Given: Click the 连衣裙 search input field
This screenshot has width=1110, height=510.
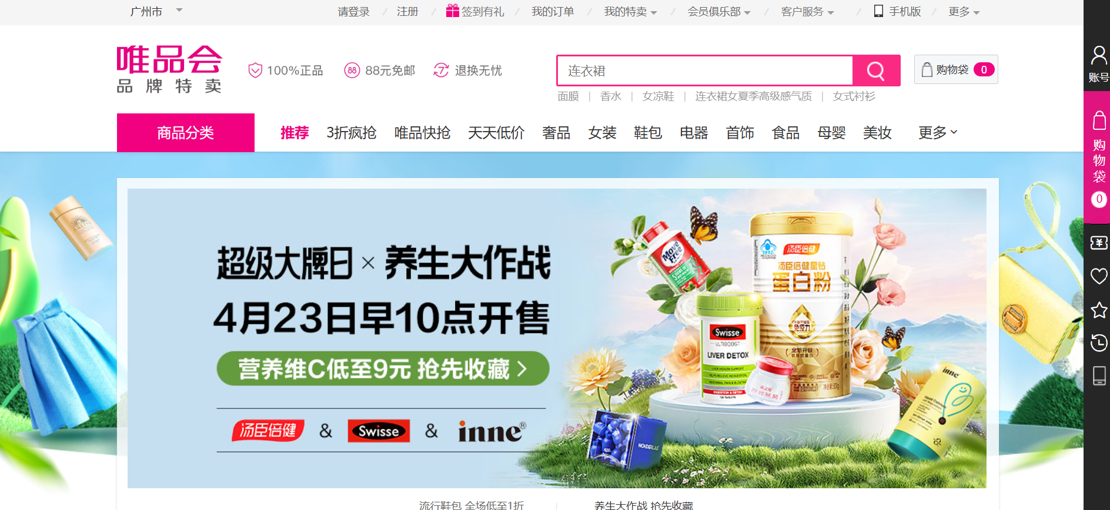Looking at the screenshot, I should tap(705, 71).
